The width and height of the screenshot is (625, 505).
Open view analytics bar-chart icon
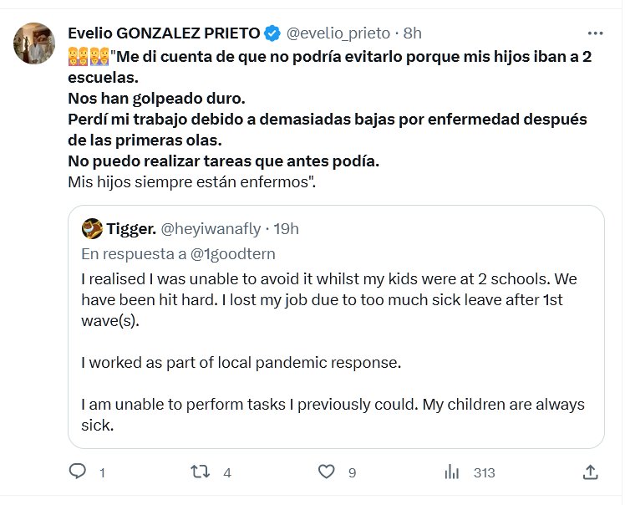(453, 472)
